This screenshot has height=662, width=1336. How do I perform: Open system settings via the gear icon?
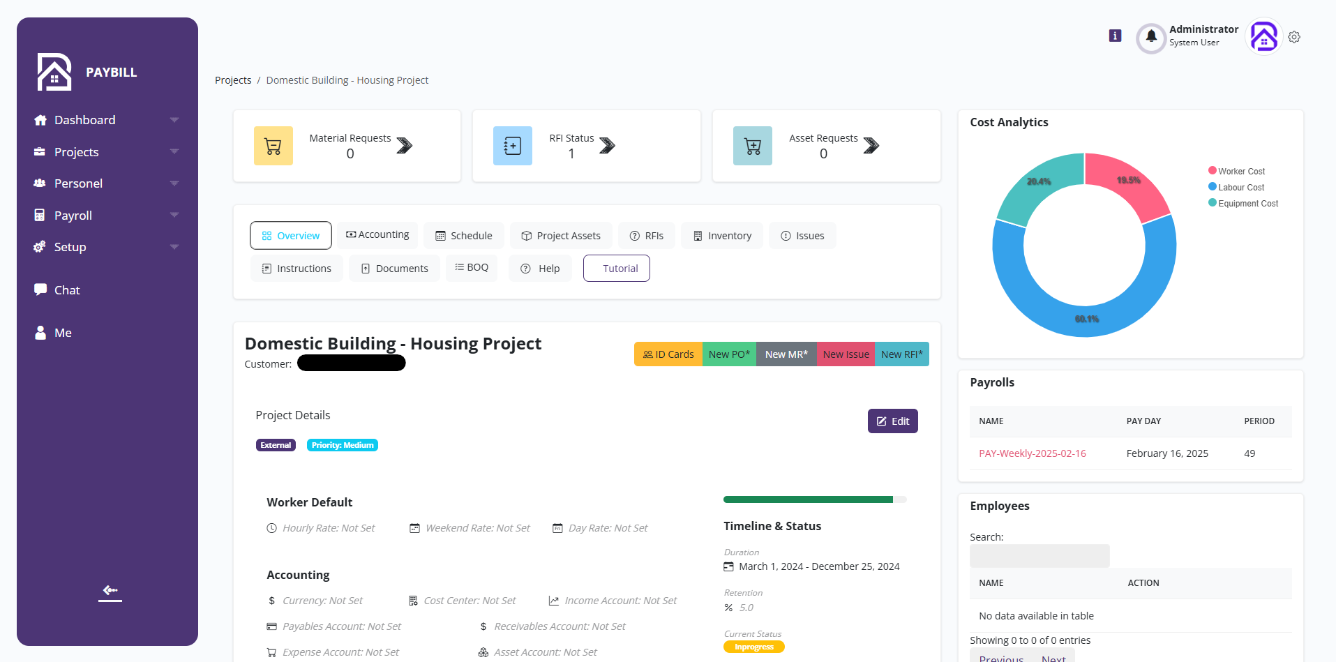[1295, 36]
